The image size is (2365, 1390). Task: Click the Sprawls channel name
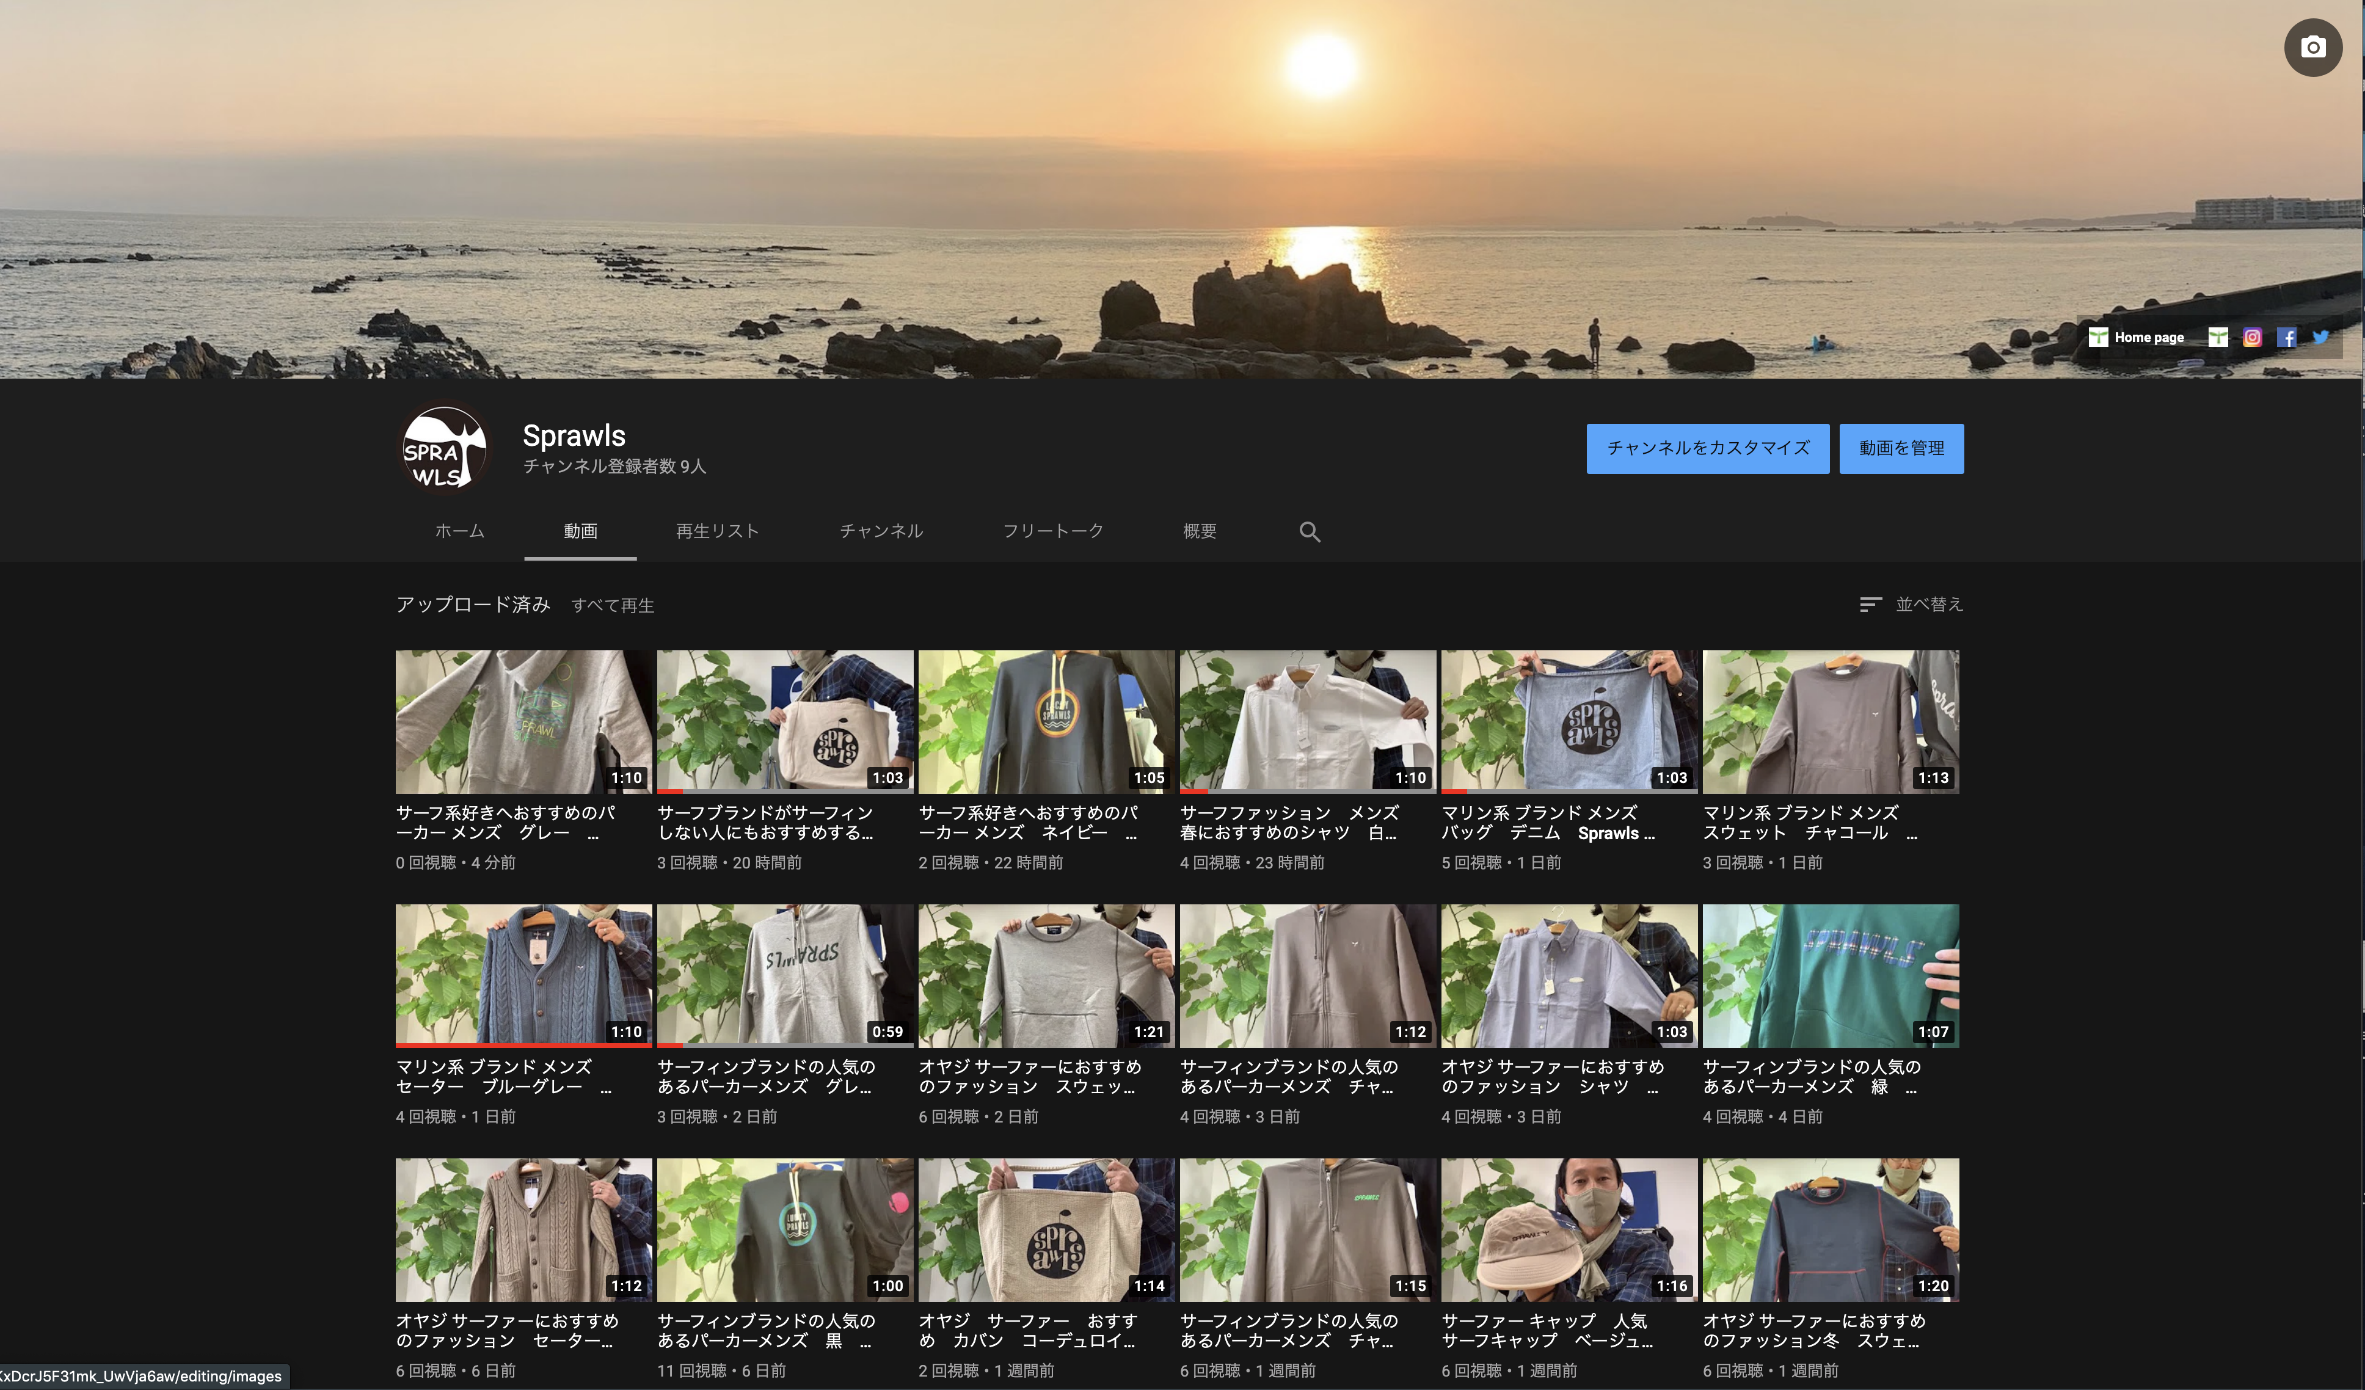click(x=574, y=435)
